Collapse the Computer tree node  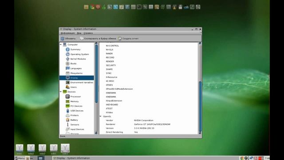point(61,44)
